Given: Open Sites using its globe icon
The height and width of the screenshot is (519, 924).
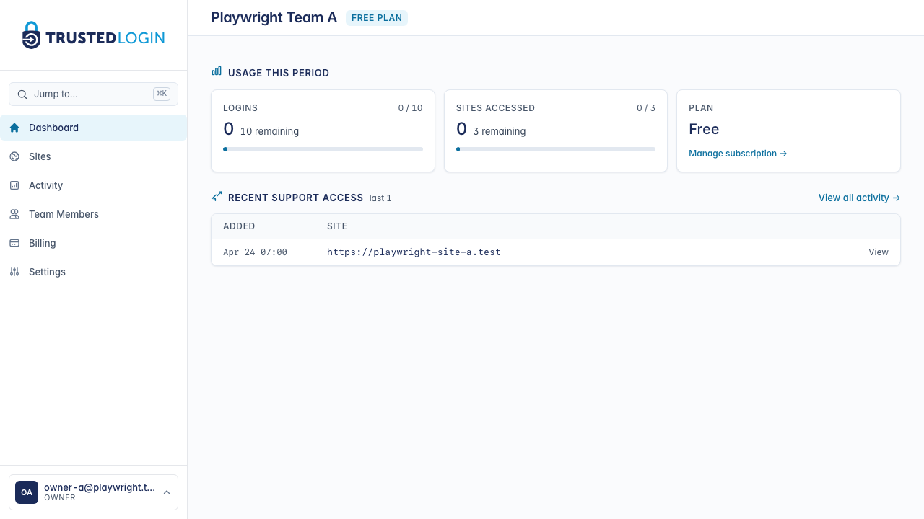Looking at the screenshot, I should coord(14,156).
